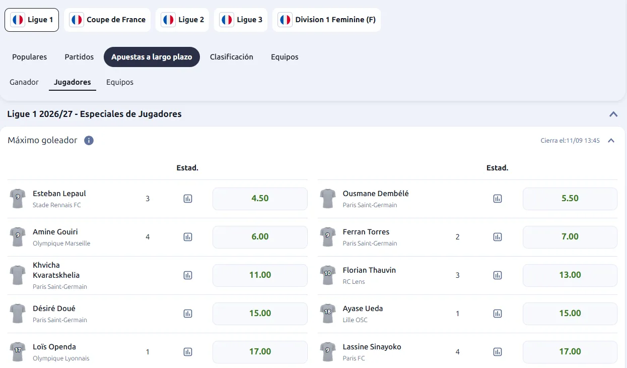The image size is (627, 368).
Task: Click the Cierra el:11/09 13:45 text
Action: point(570,141)
